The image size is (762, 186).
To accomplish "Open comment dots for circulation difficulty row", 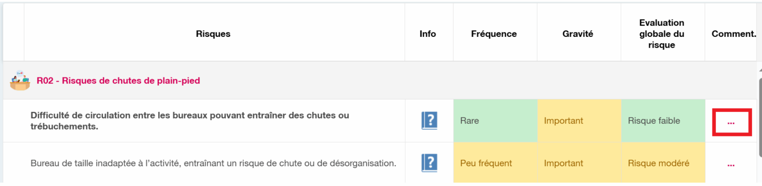I will tap(731, 122).
